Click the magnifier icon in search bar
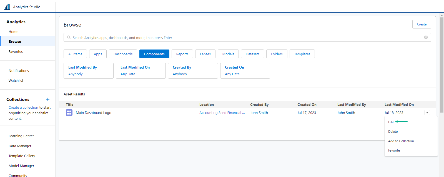Image resolution: width=444 pixels, height=177 pixels. point(69,37)
